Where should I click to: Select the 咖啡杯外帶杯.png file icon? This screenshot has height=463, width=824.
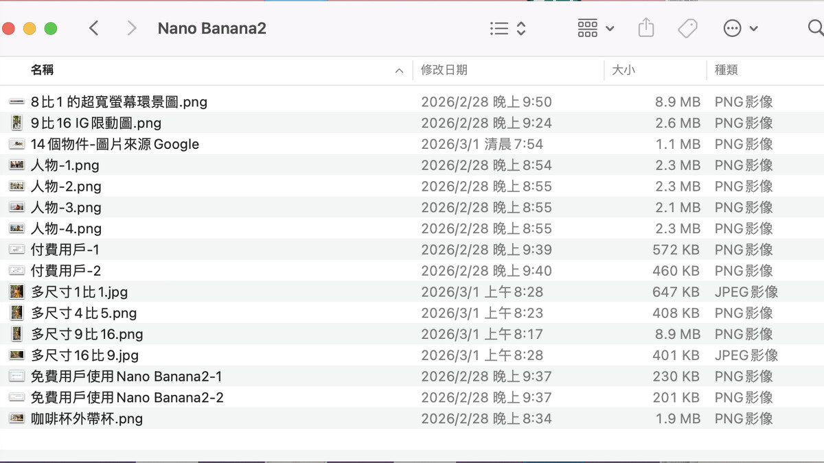[16, 418]
